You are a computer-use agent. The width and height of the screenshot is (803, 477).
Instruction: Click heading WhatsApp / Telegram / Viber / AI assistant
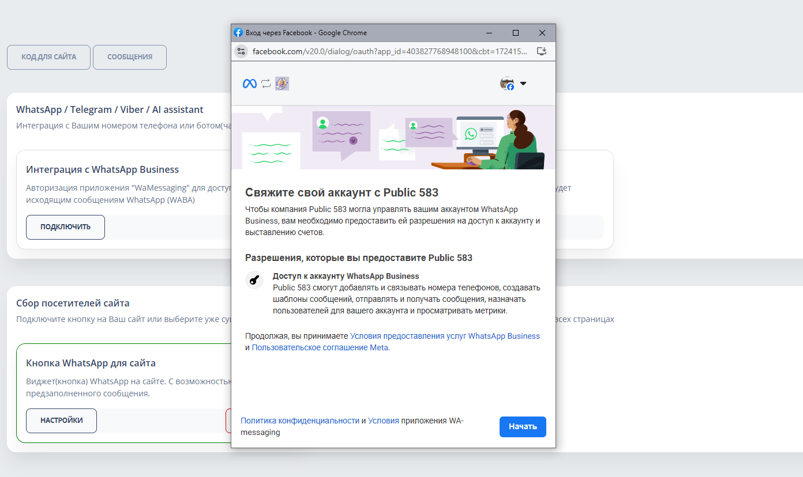pyautogui.click(x=110, y=109)
